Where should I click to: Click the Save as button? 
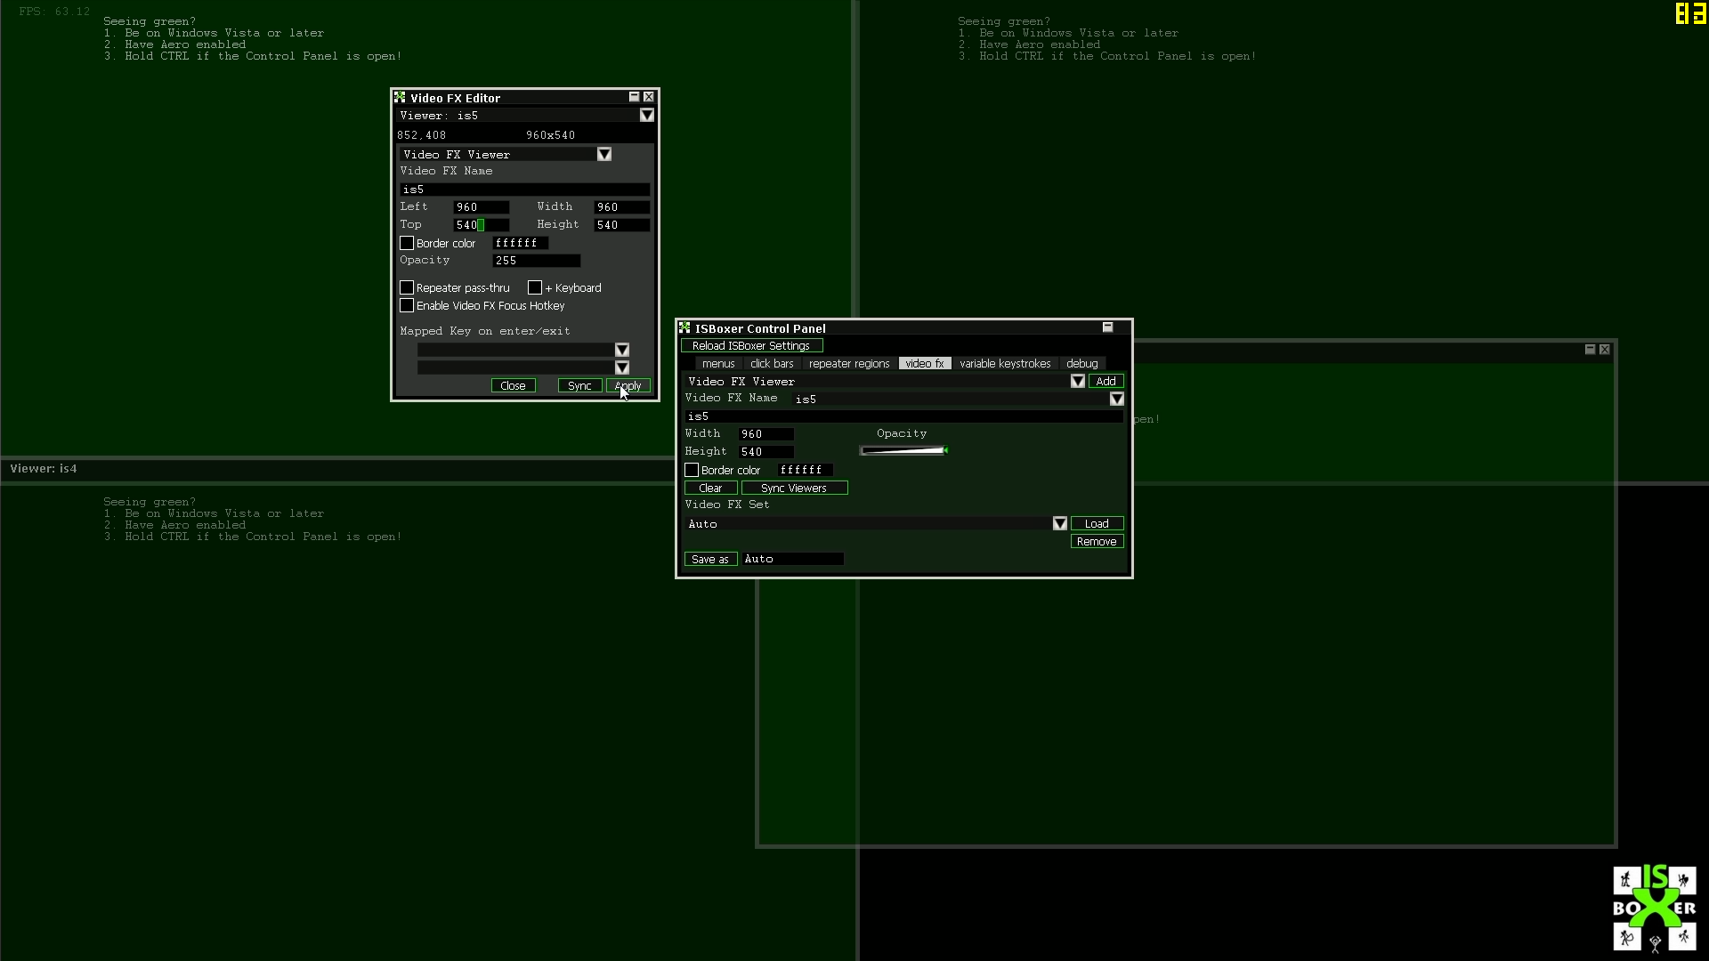pos(710,559)
